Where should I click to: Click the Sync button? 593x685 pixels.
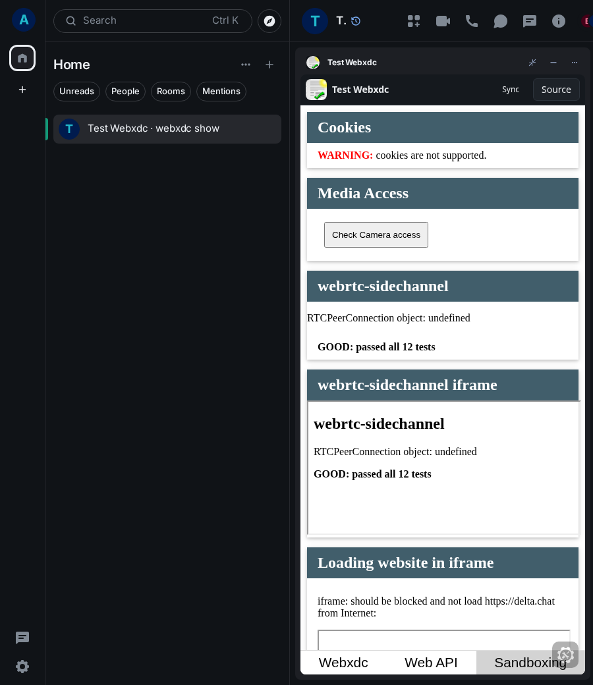pyautogui.click(x=511, y=90)
